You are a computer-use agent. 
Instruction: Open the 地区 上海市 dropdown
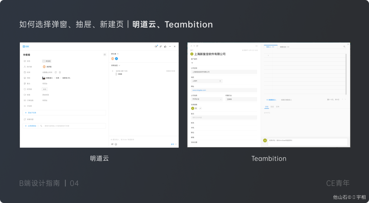pos(207,81)
